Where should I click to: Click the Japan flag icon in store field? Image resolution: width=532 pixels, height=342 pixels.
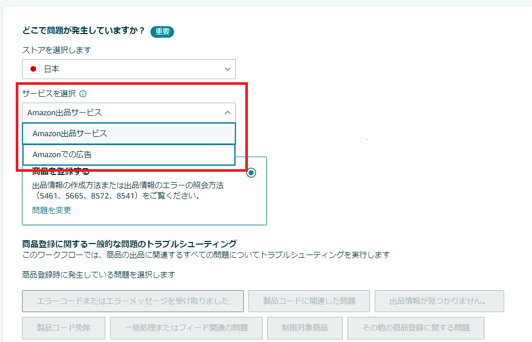[33, 69]
